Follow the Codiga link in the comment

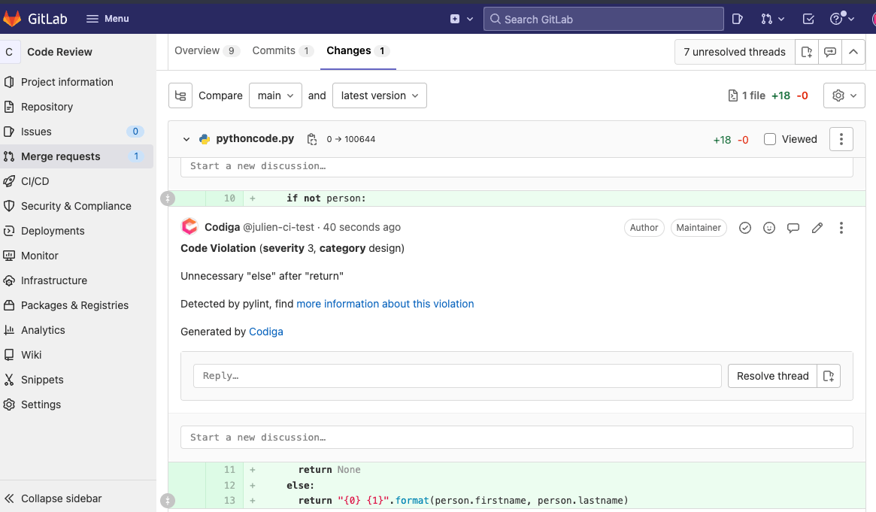pyautogui.click(x=265, y=331)
